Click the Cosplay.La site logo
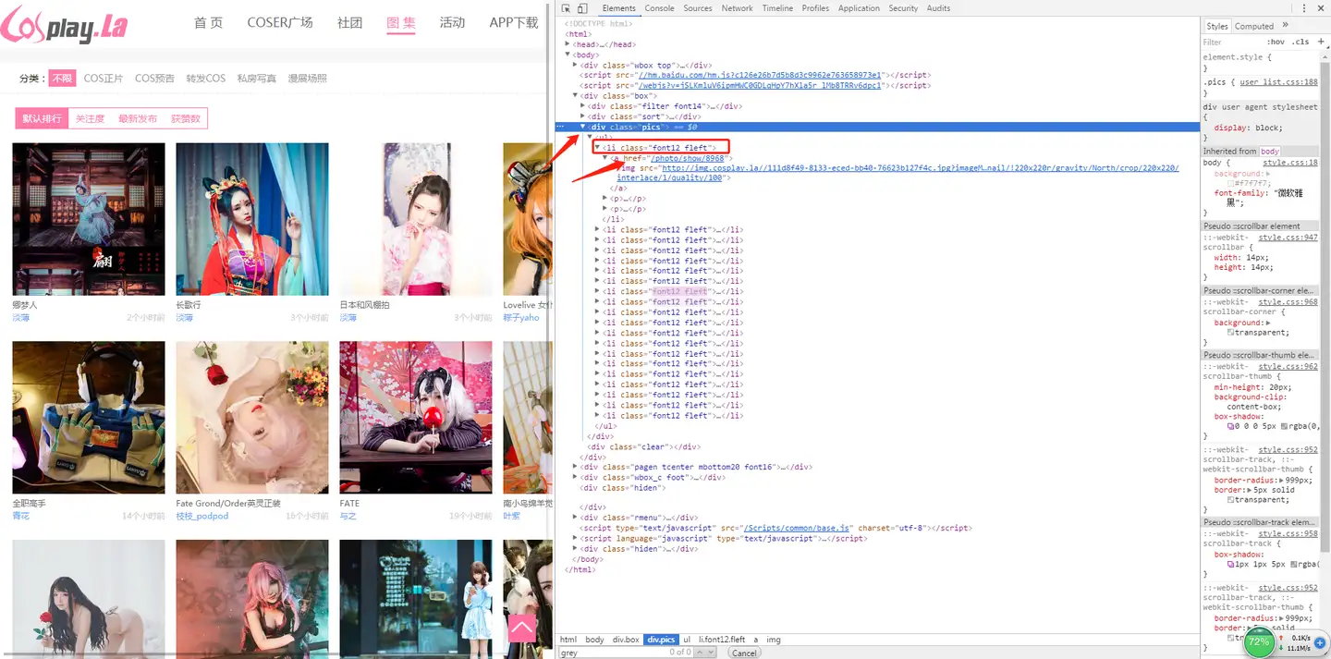The width and height of the screenshot is (1331, 659). [64, 25]
